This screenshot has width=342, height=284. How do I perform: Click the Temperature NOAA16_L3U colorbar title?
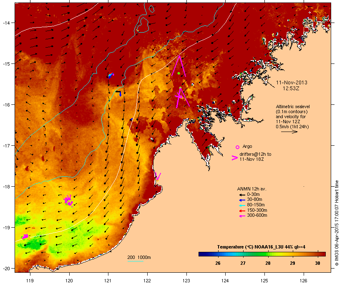click(261, 247)
